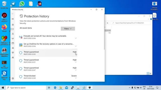Expand Threat quarantined 22:51 entry

click(76, 62)
